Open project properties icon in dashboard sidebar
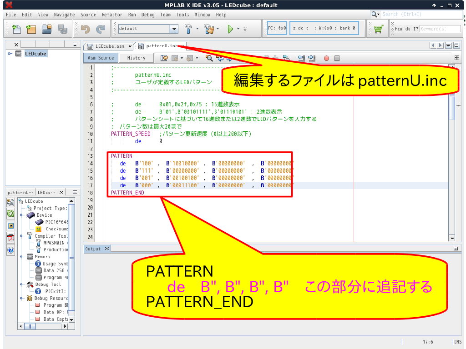This screenshot has width=466, height=349. (x=11, y=202)
